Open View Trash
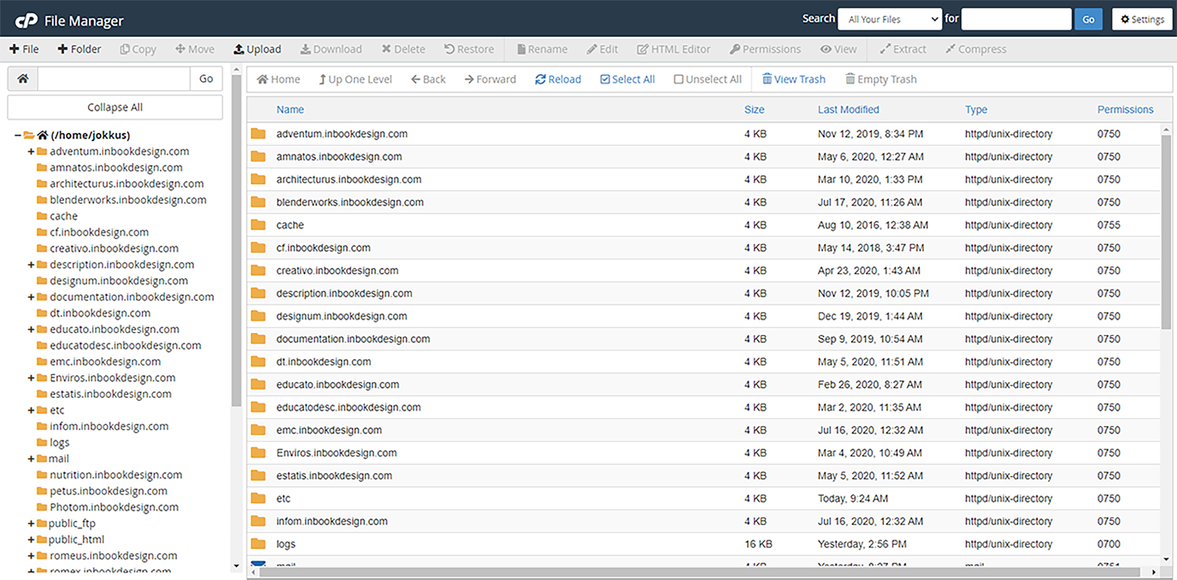Viewport: 1177px width, 580px height. click(x=794, y=79)
